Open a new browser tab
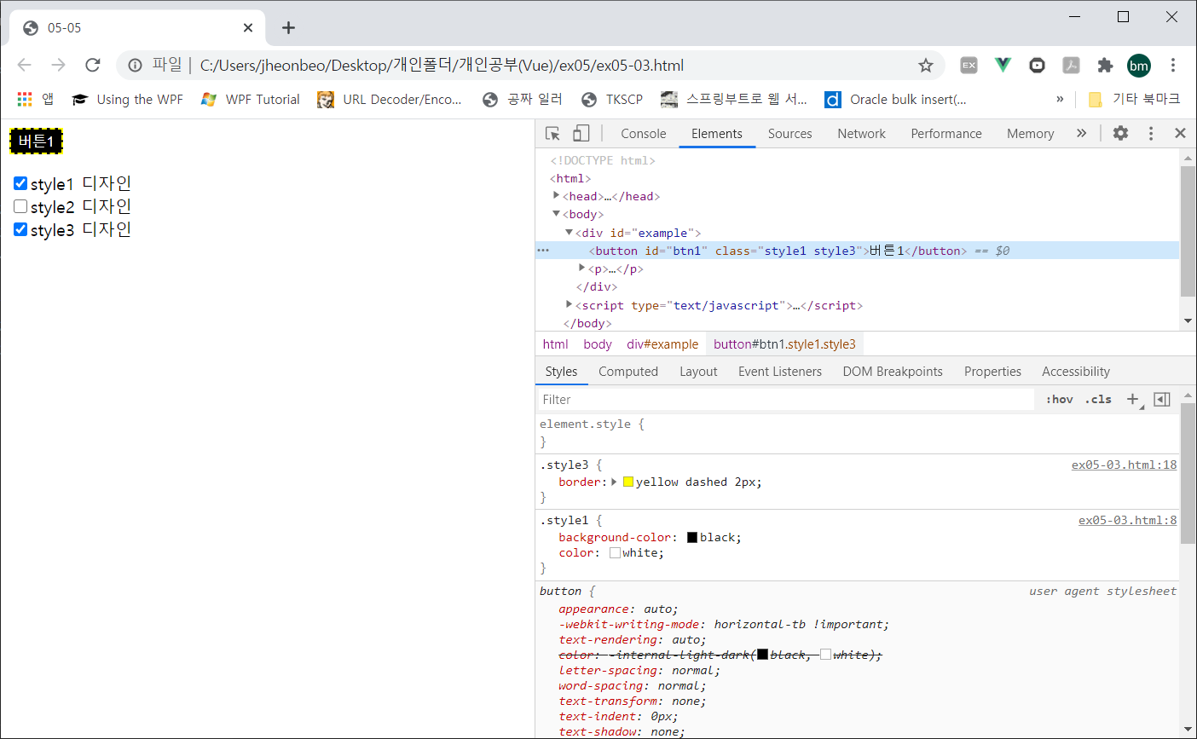Image resolution: width=1197 pixels, height=739 pixels. (x=288, y=27)
